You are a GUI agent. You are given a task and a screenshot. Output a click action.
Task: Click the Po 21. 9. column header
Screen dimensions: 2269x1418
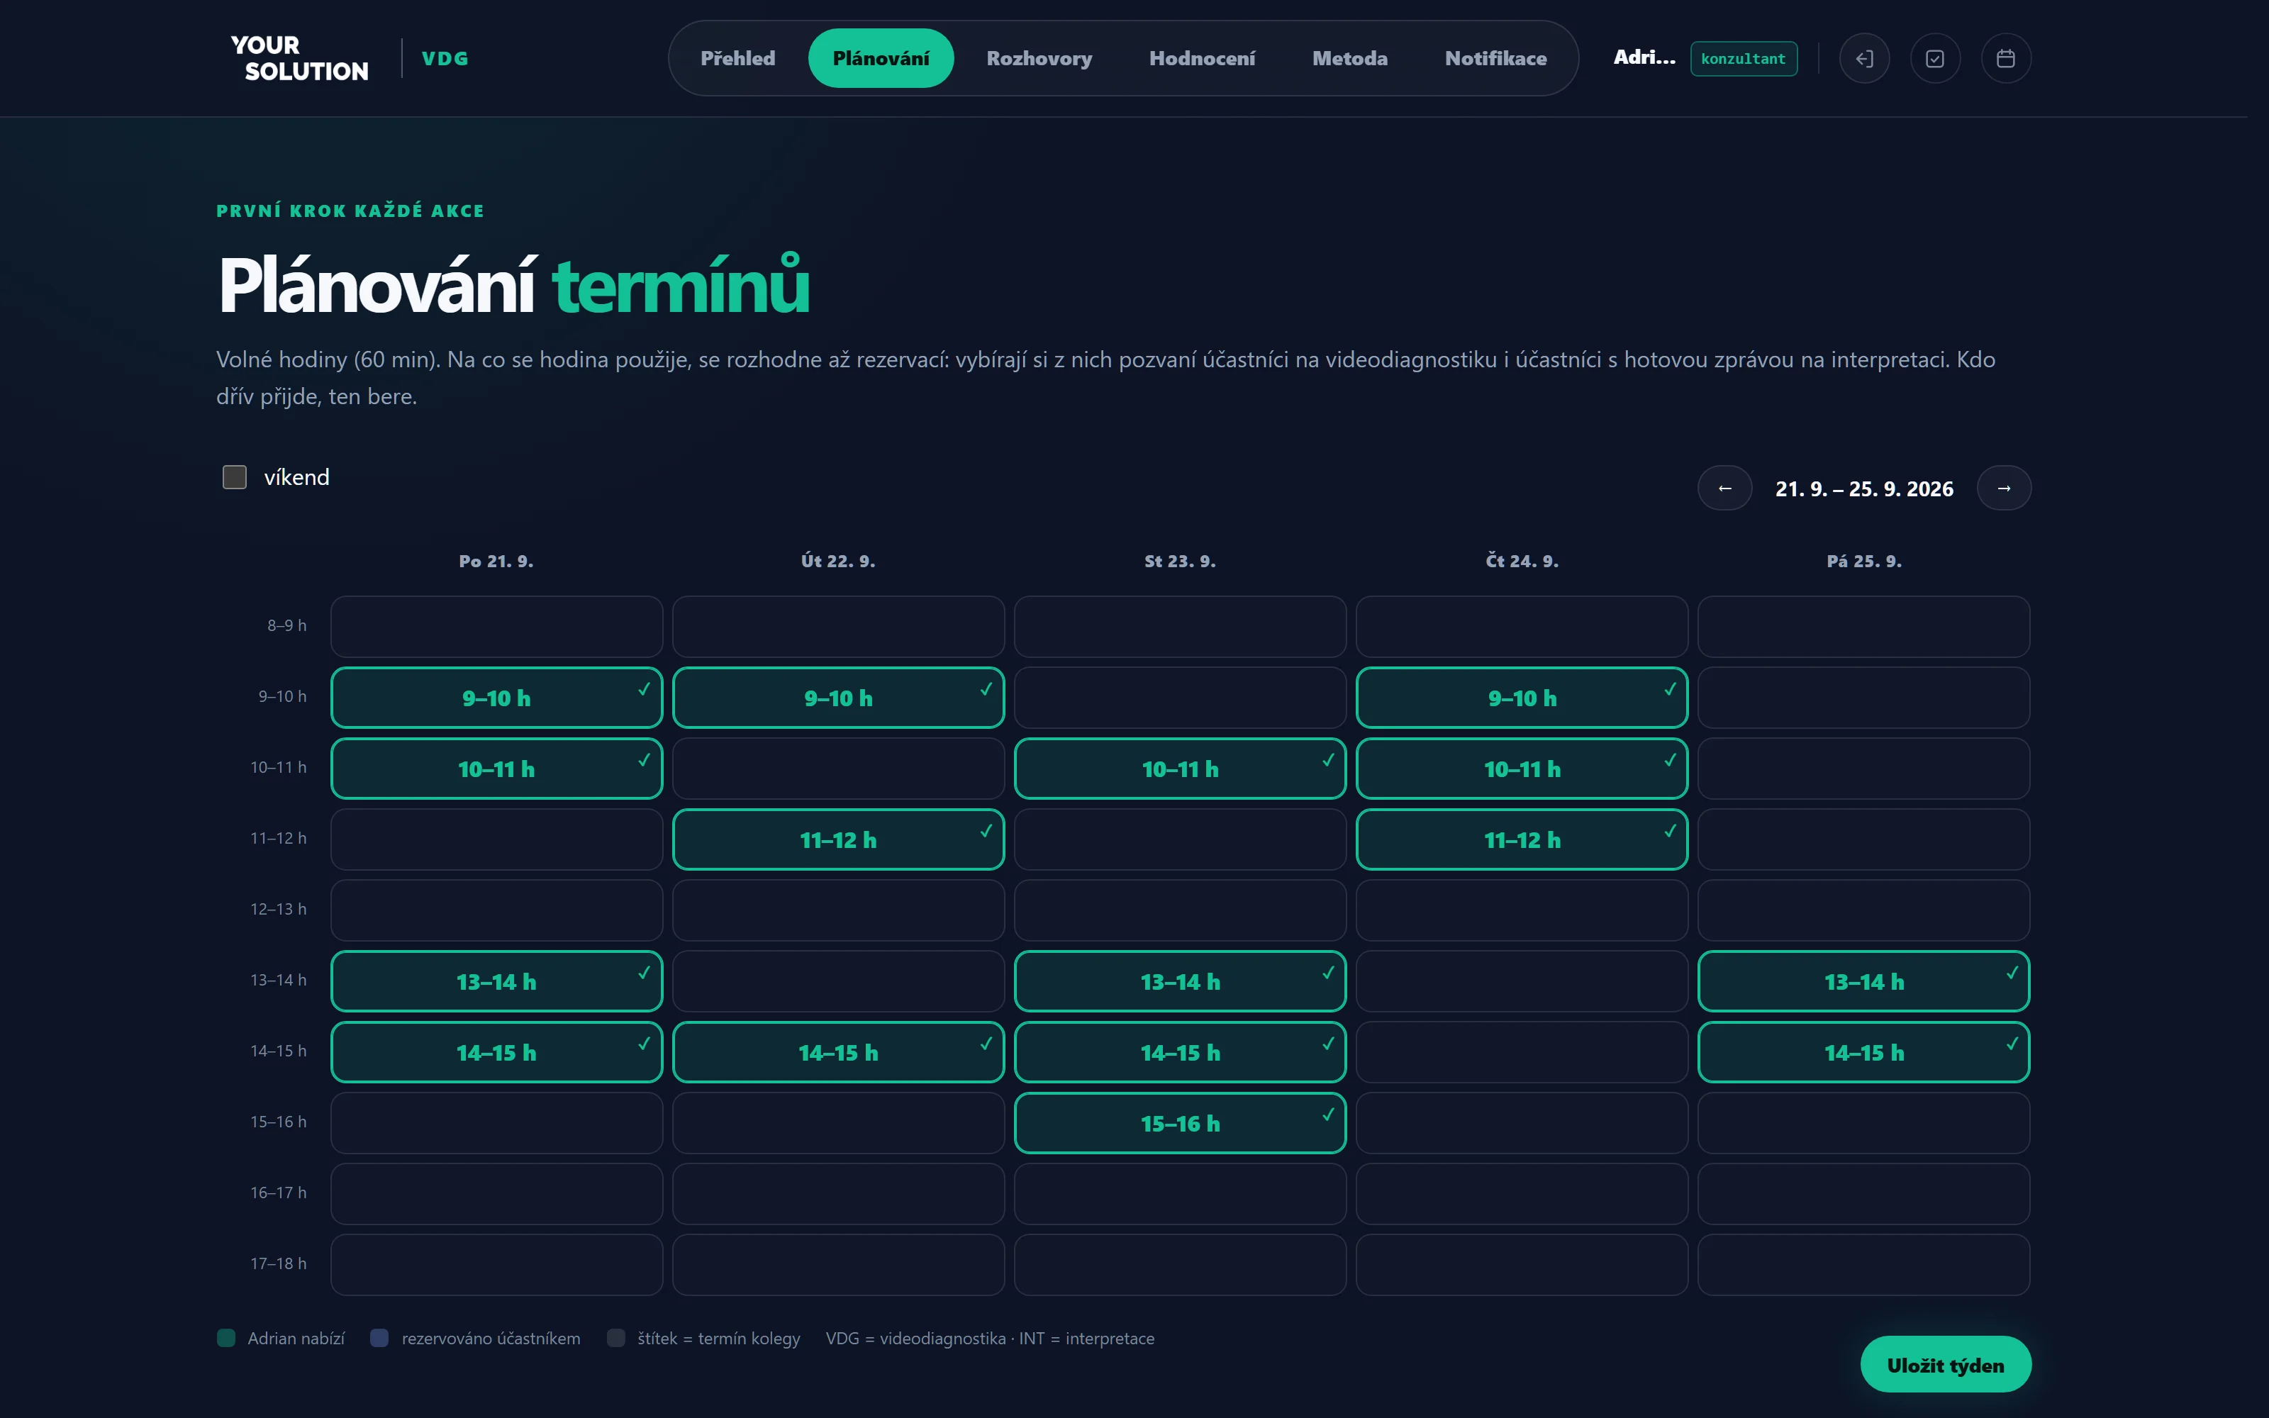pyautogui.click(x=496, y=561)
